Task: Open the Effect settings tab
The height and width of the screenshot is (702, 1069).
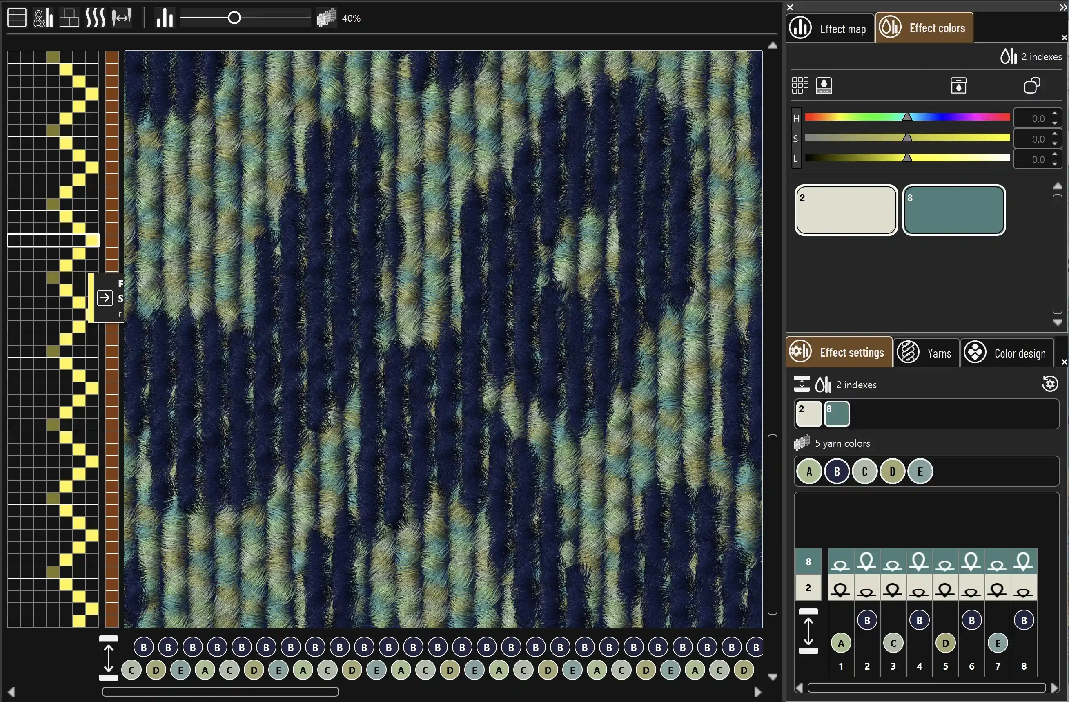Action: 839,352
